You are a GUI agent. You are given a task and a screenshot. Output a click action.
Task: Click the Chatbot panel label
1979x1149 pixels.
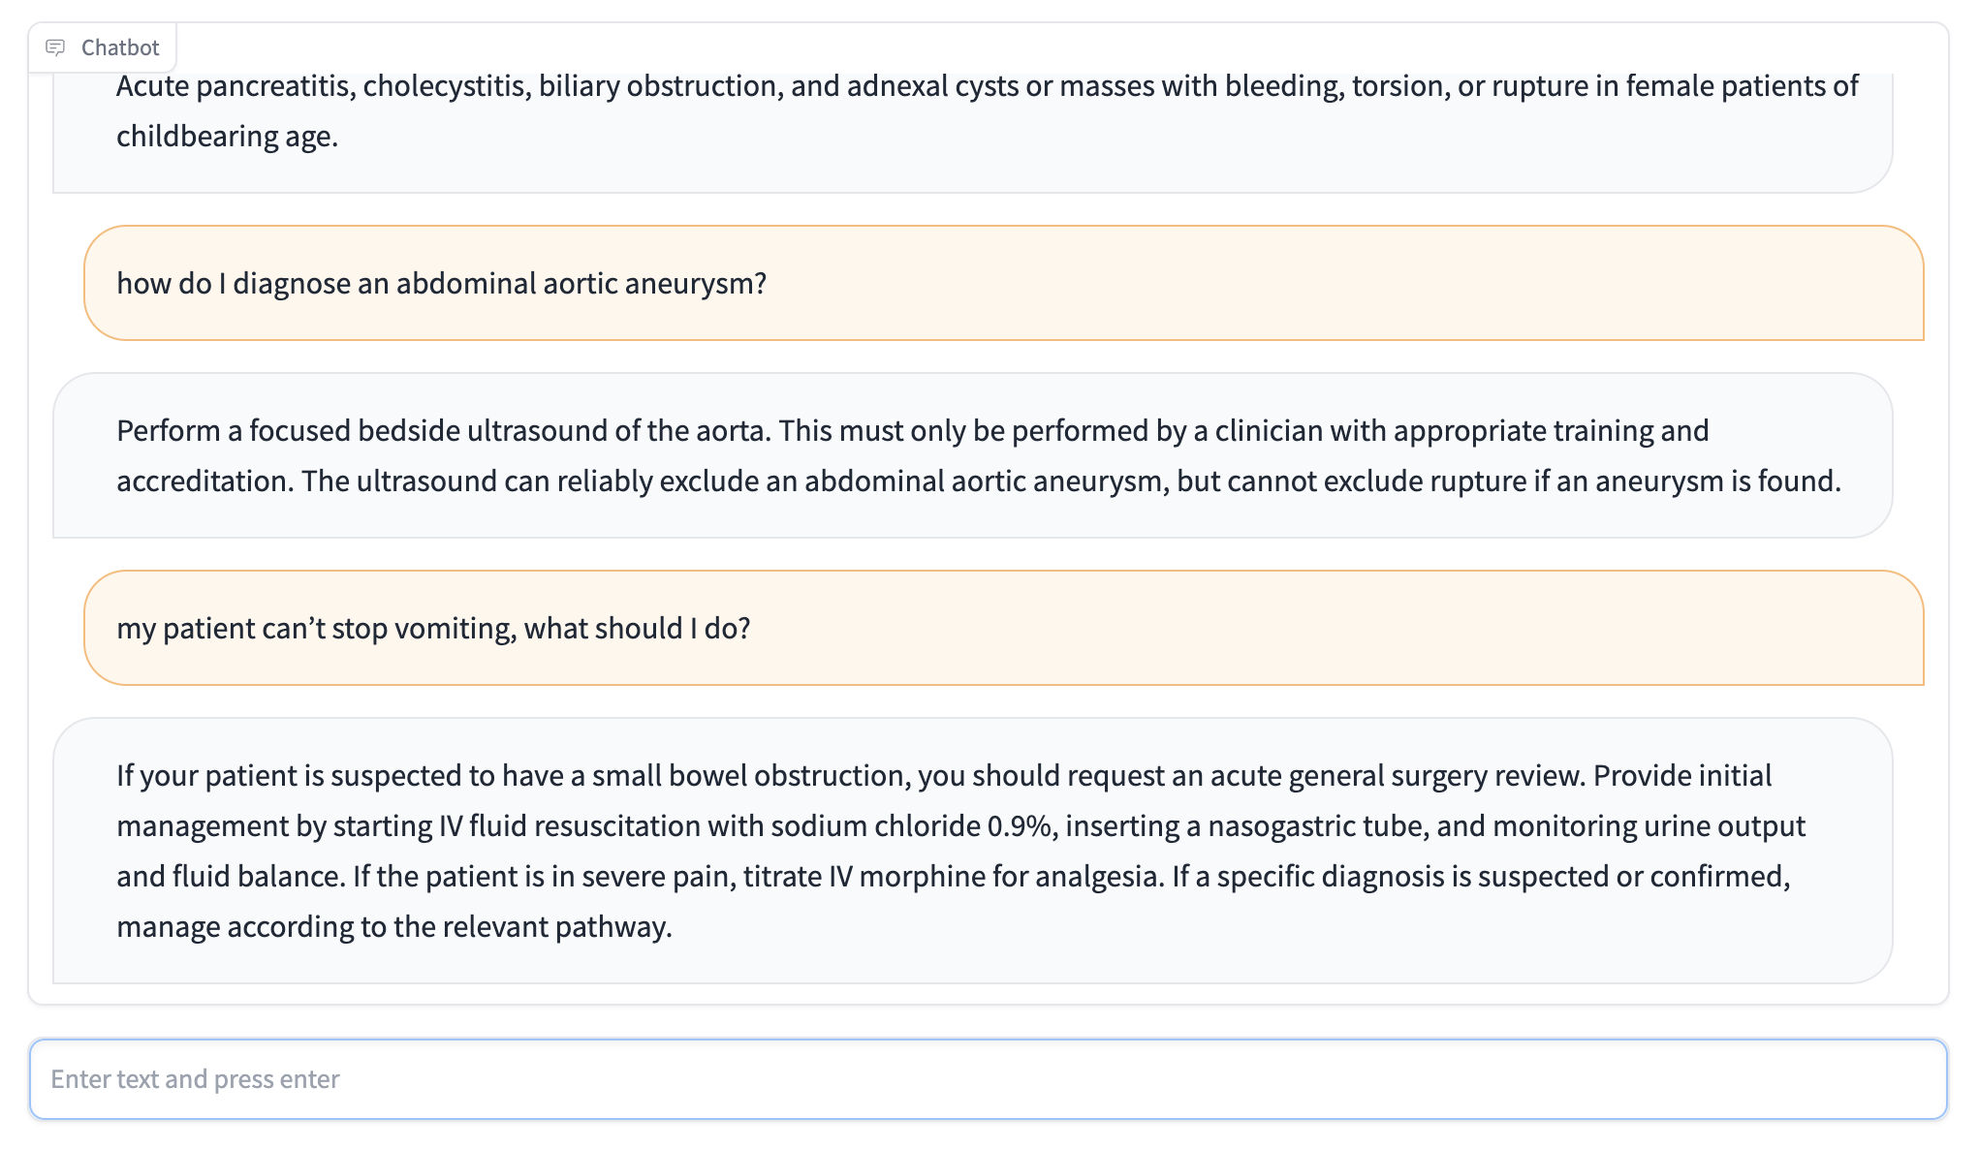[119, 47]
